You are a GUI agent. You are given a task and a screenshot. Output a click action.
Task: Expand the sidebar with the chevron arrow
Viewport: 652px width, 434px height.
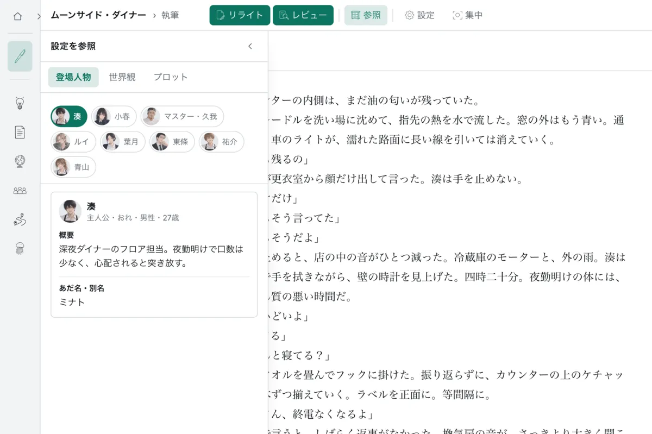pos(39,16)
